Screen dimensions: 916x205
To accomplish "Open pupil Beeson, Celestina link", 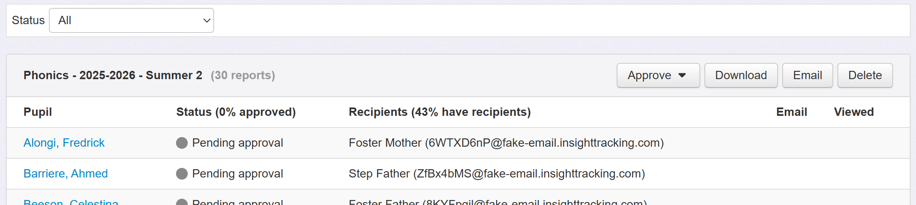I will (x=71, y=202).
